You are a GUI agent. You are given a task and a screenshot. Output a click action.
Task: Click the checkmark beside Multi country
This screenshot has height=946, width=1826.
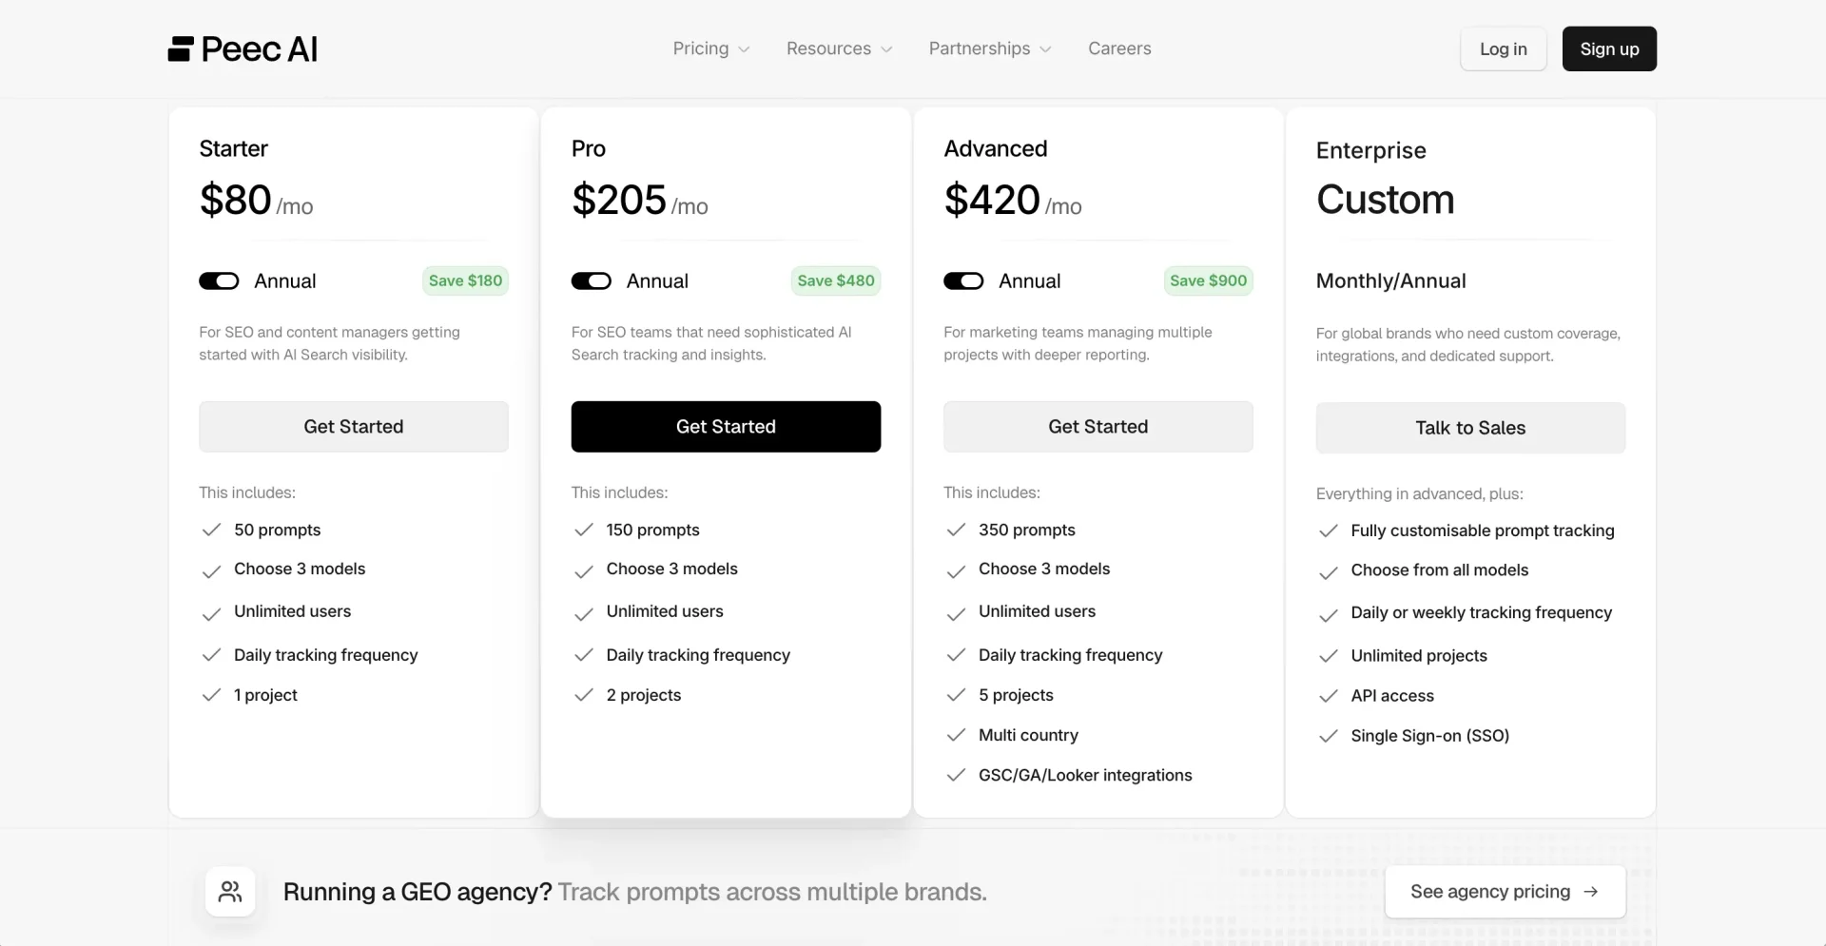pos(957,735)
